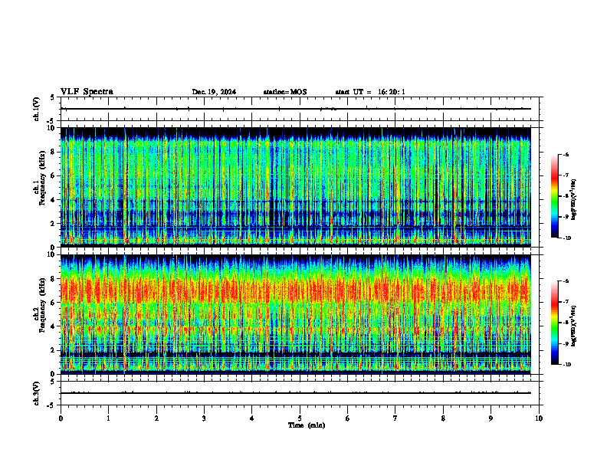Click the ch.3 voltage waveform trace
Viewport: 607px width, 469px height.
point(296,393)
